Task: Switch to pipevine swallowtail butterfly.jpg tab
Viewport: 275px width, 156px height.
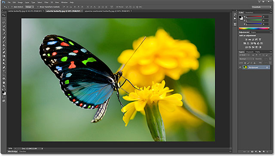Action: [x=107, y=11]
